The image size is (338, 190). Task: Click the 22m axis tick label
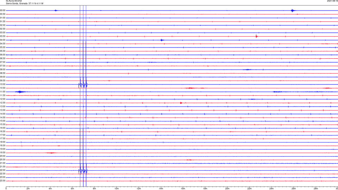249,189
